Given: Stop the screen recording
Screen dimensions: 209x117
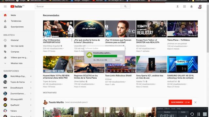Looking at the screenshot, I should pyautogui.click(x=205, y=114).
